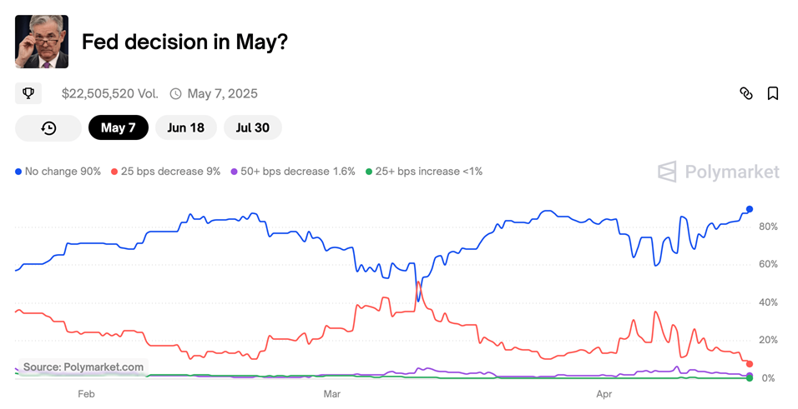This screenshot has width=798, height=409.
Task: Click the clock icon beside May 7, 2025
Action: click(x=175, y=93)
